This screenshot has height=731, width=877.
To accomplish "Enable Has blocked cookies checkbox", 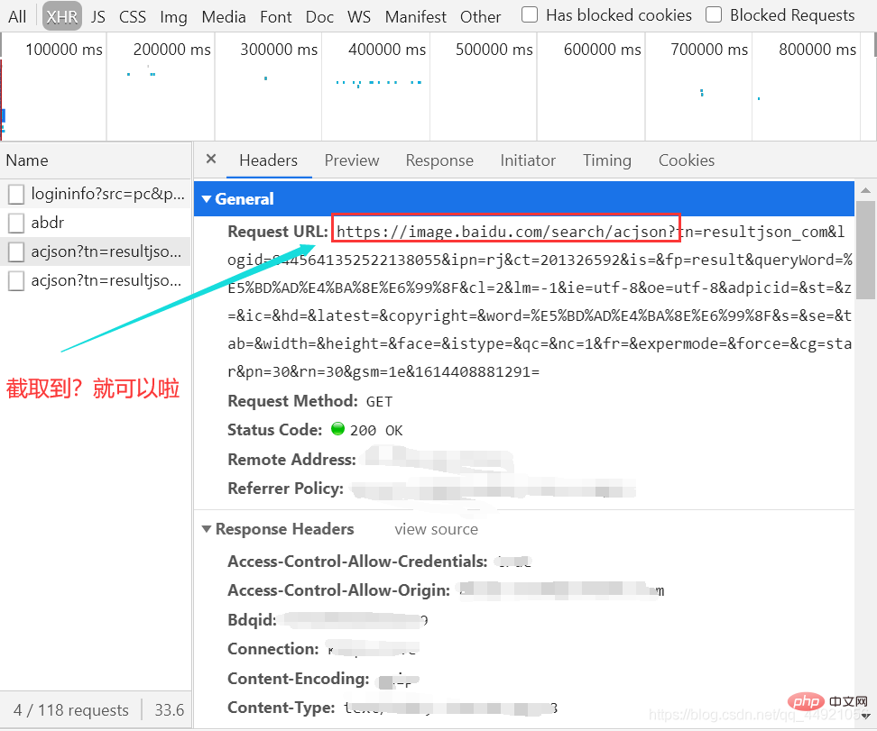I will pyautogui.click(x=531, y=14).
